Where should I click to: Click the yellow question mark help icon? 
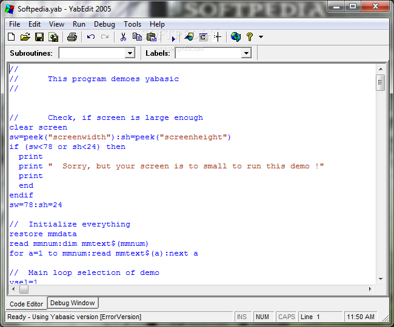point(250,37)
